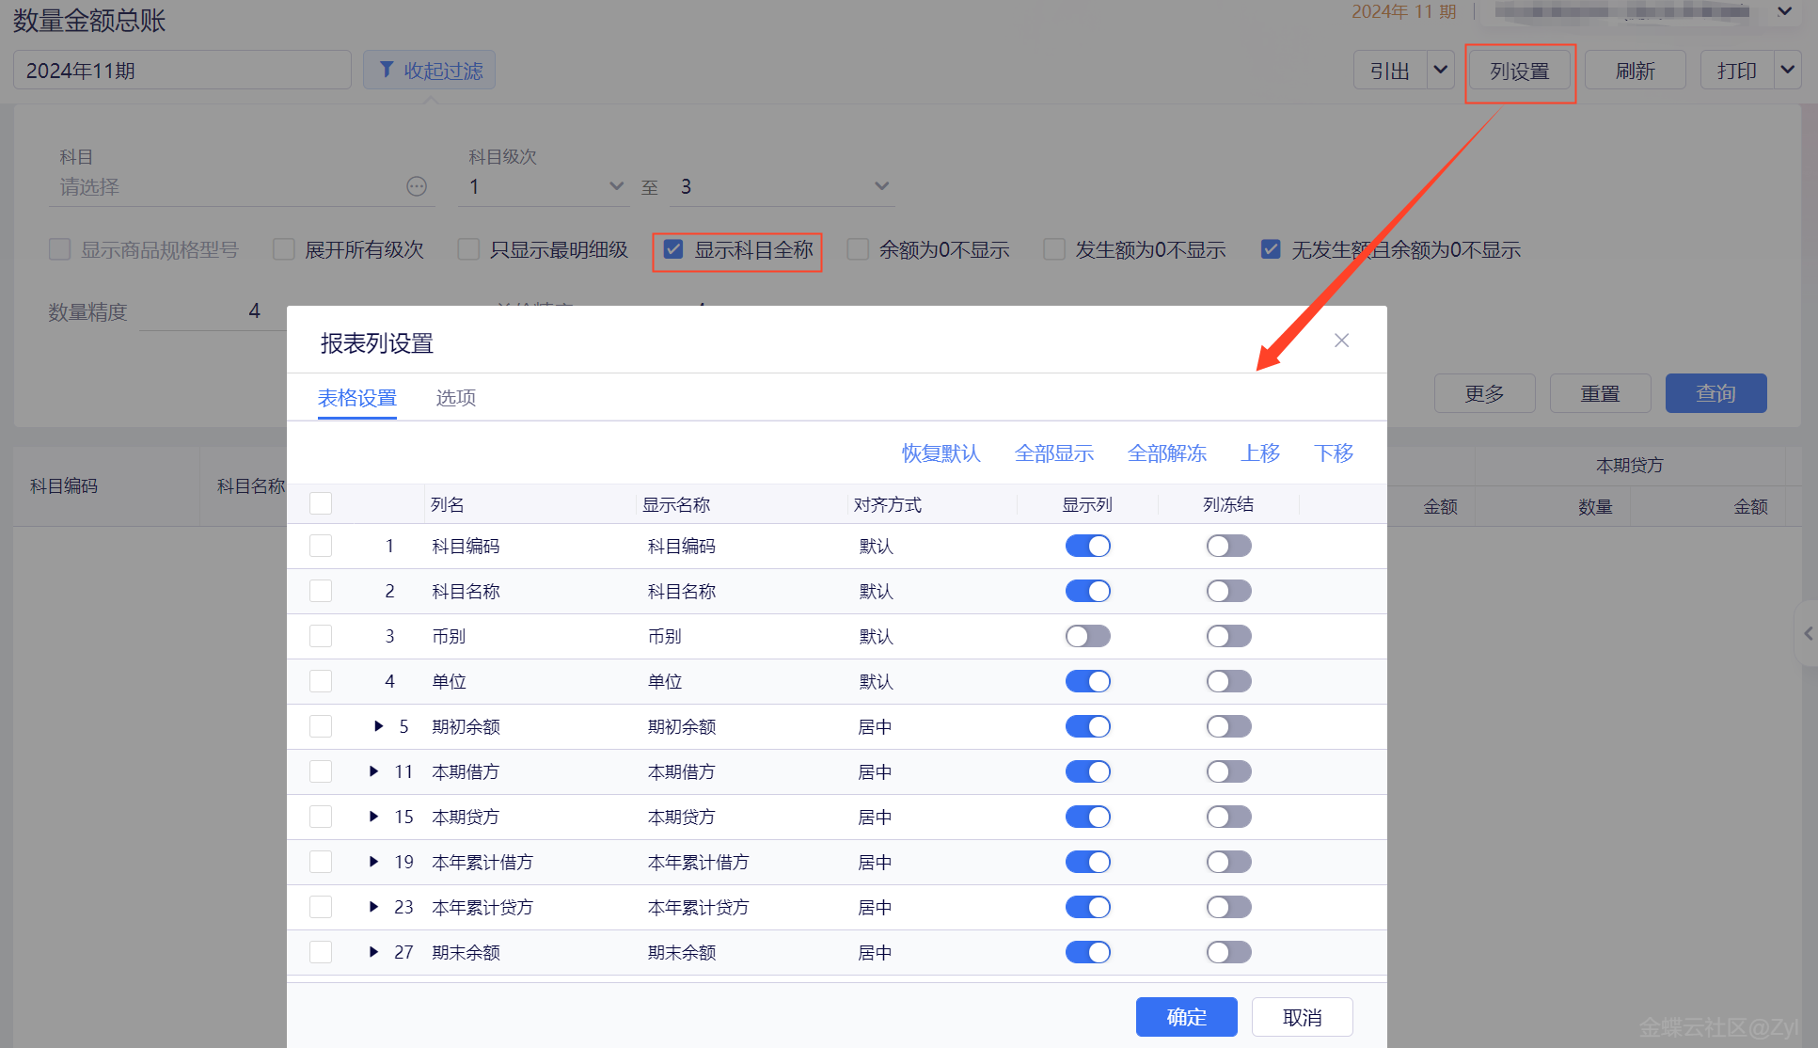This screenshot has width=1818, height=1048.
Task: Click the 查询 button
Action: (1716, 393)
